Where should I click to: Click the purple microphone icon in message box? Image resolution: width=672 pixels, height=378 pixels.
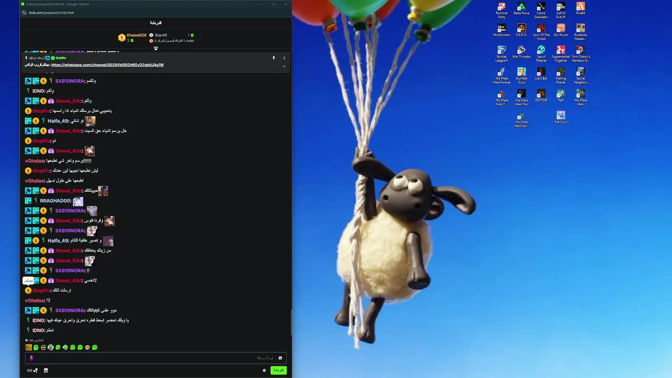pyautogui.click(x=31, y=358)
